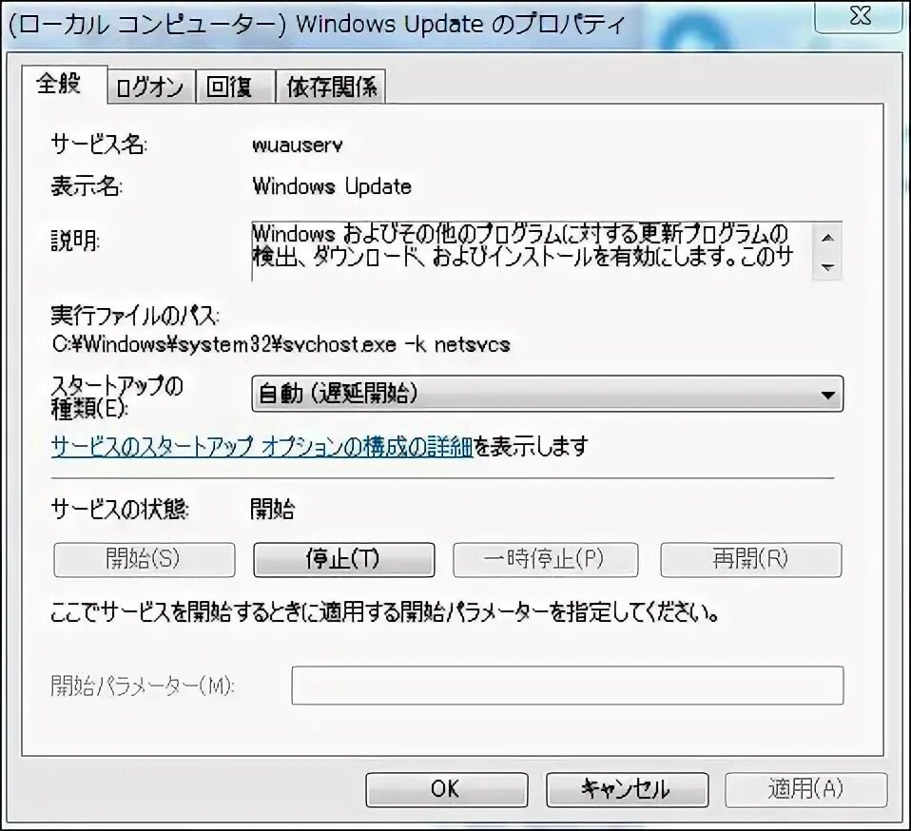Screen dimensions: 911x831
Task: Open the 回復 tab
Action: [235, 87]
